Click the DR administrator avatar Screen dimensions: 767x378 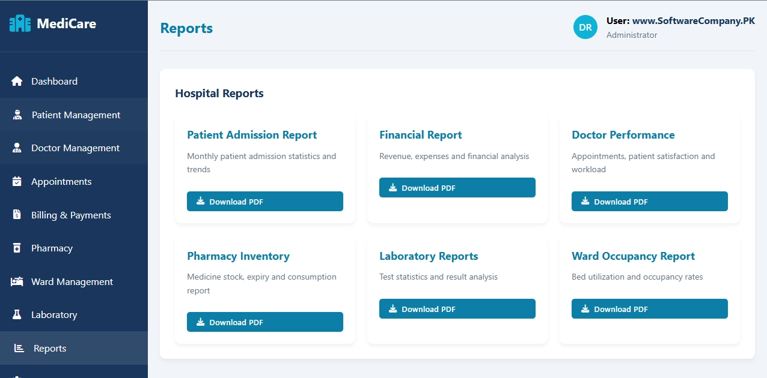coord(585,27)
